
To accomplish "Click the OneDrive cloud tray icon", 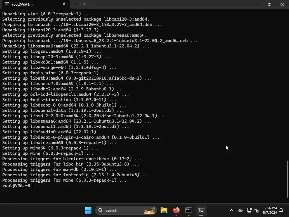I will 240,210.
